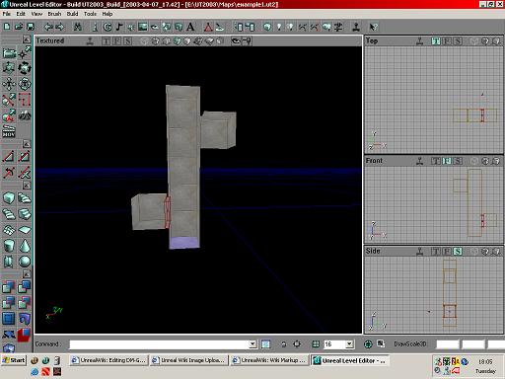Subtract brush from world using CSG Subtract
This screenshot has height=379, width=505.
coord(25,287)
